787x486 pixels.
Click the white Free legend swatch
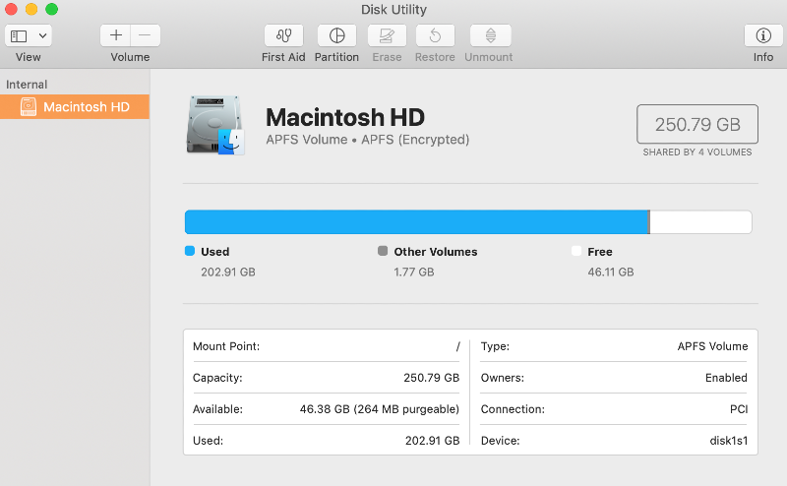(x=576, y=251)
